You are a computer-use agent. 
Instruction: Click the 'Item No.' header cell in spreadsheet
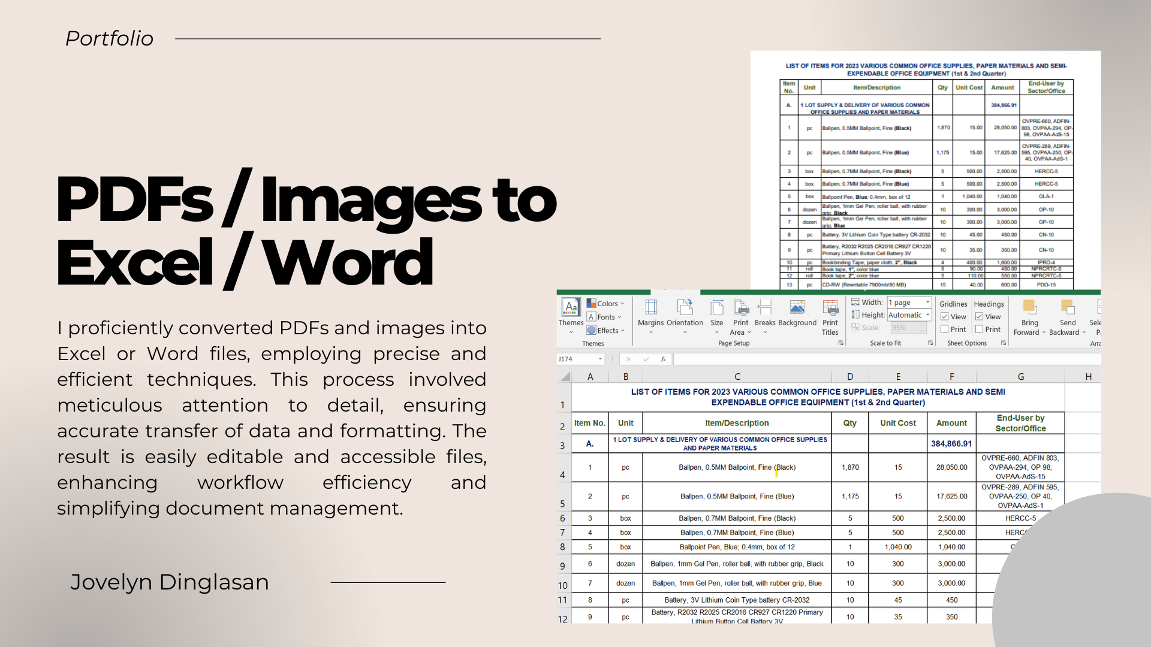click(x=590, y=423)
